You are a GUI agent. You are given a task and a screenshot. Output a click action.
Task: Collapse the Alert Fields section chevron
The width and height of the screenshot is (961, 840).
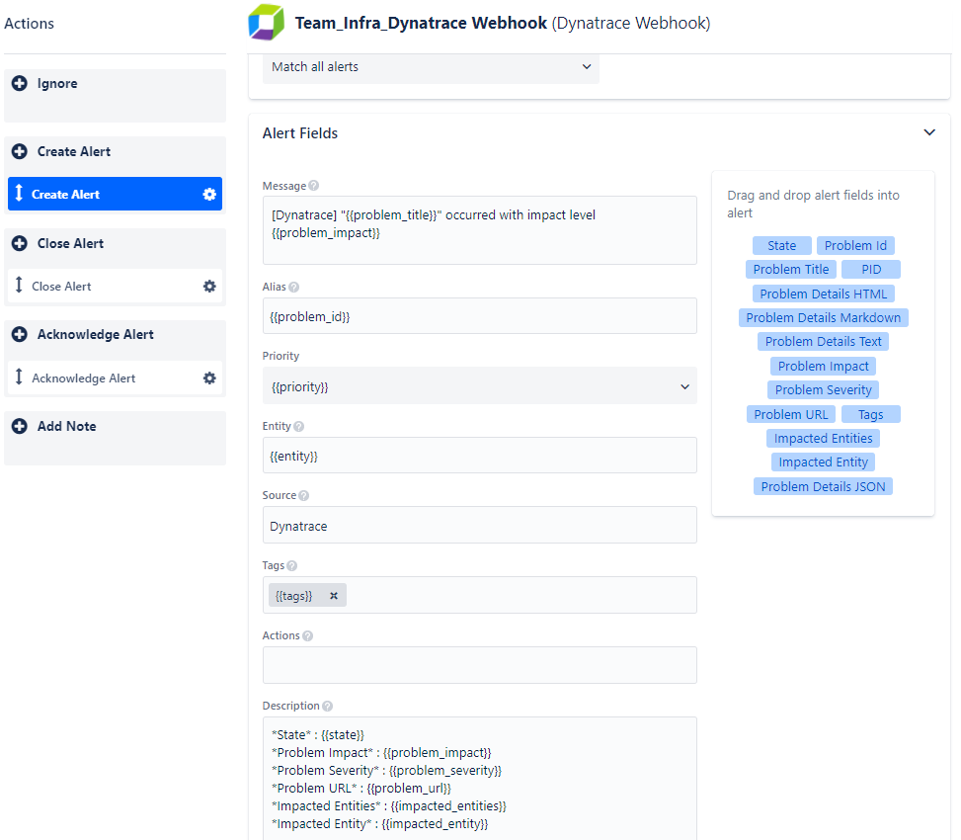929,132
